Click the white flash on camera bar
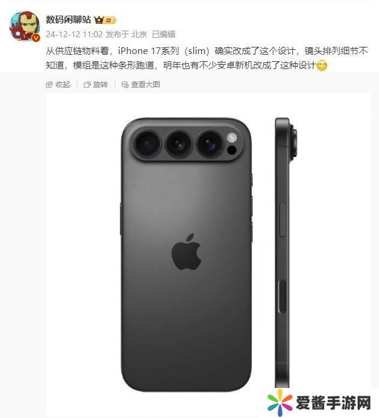379x418 pixels. [x=232, y=138]
